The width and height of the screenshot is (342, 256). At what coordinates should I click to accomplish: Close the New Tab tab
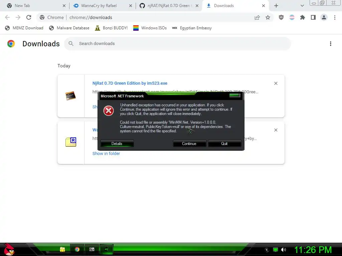(x=64, y=6)
